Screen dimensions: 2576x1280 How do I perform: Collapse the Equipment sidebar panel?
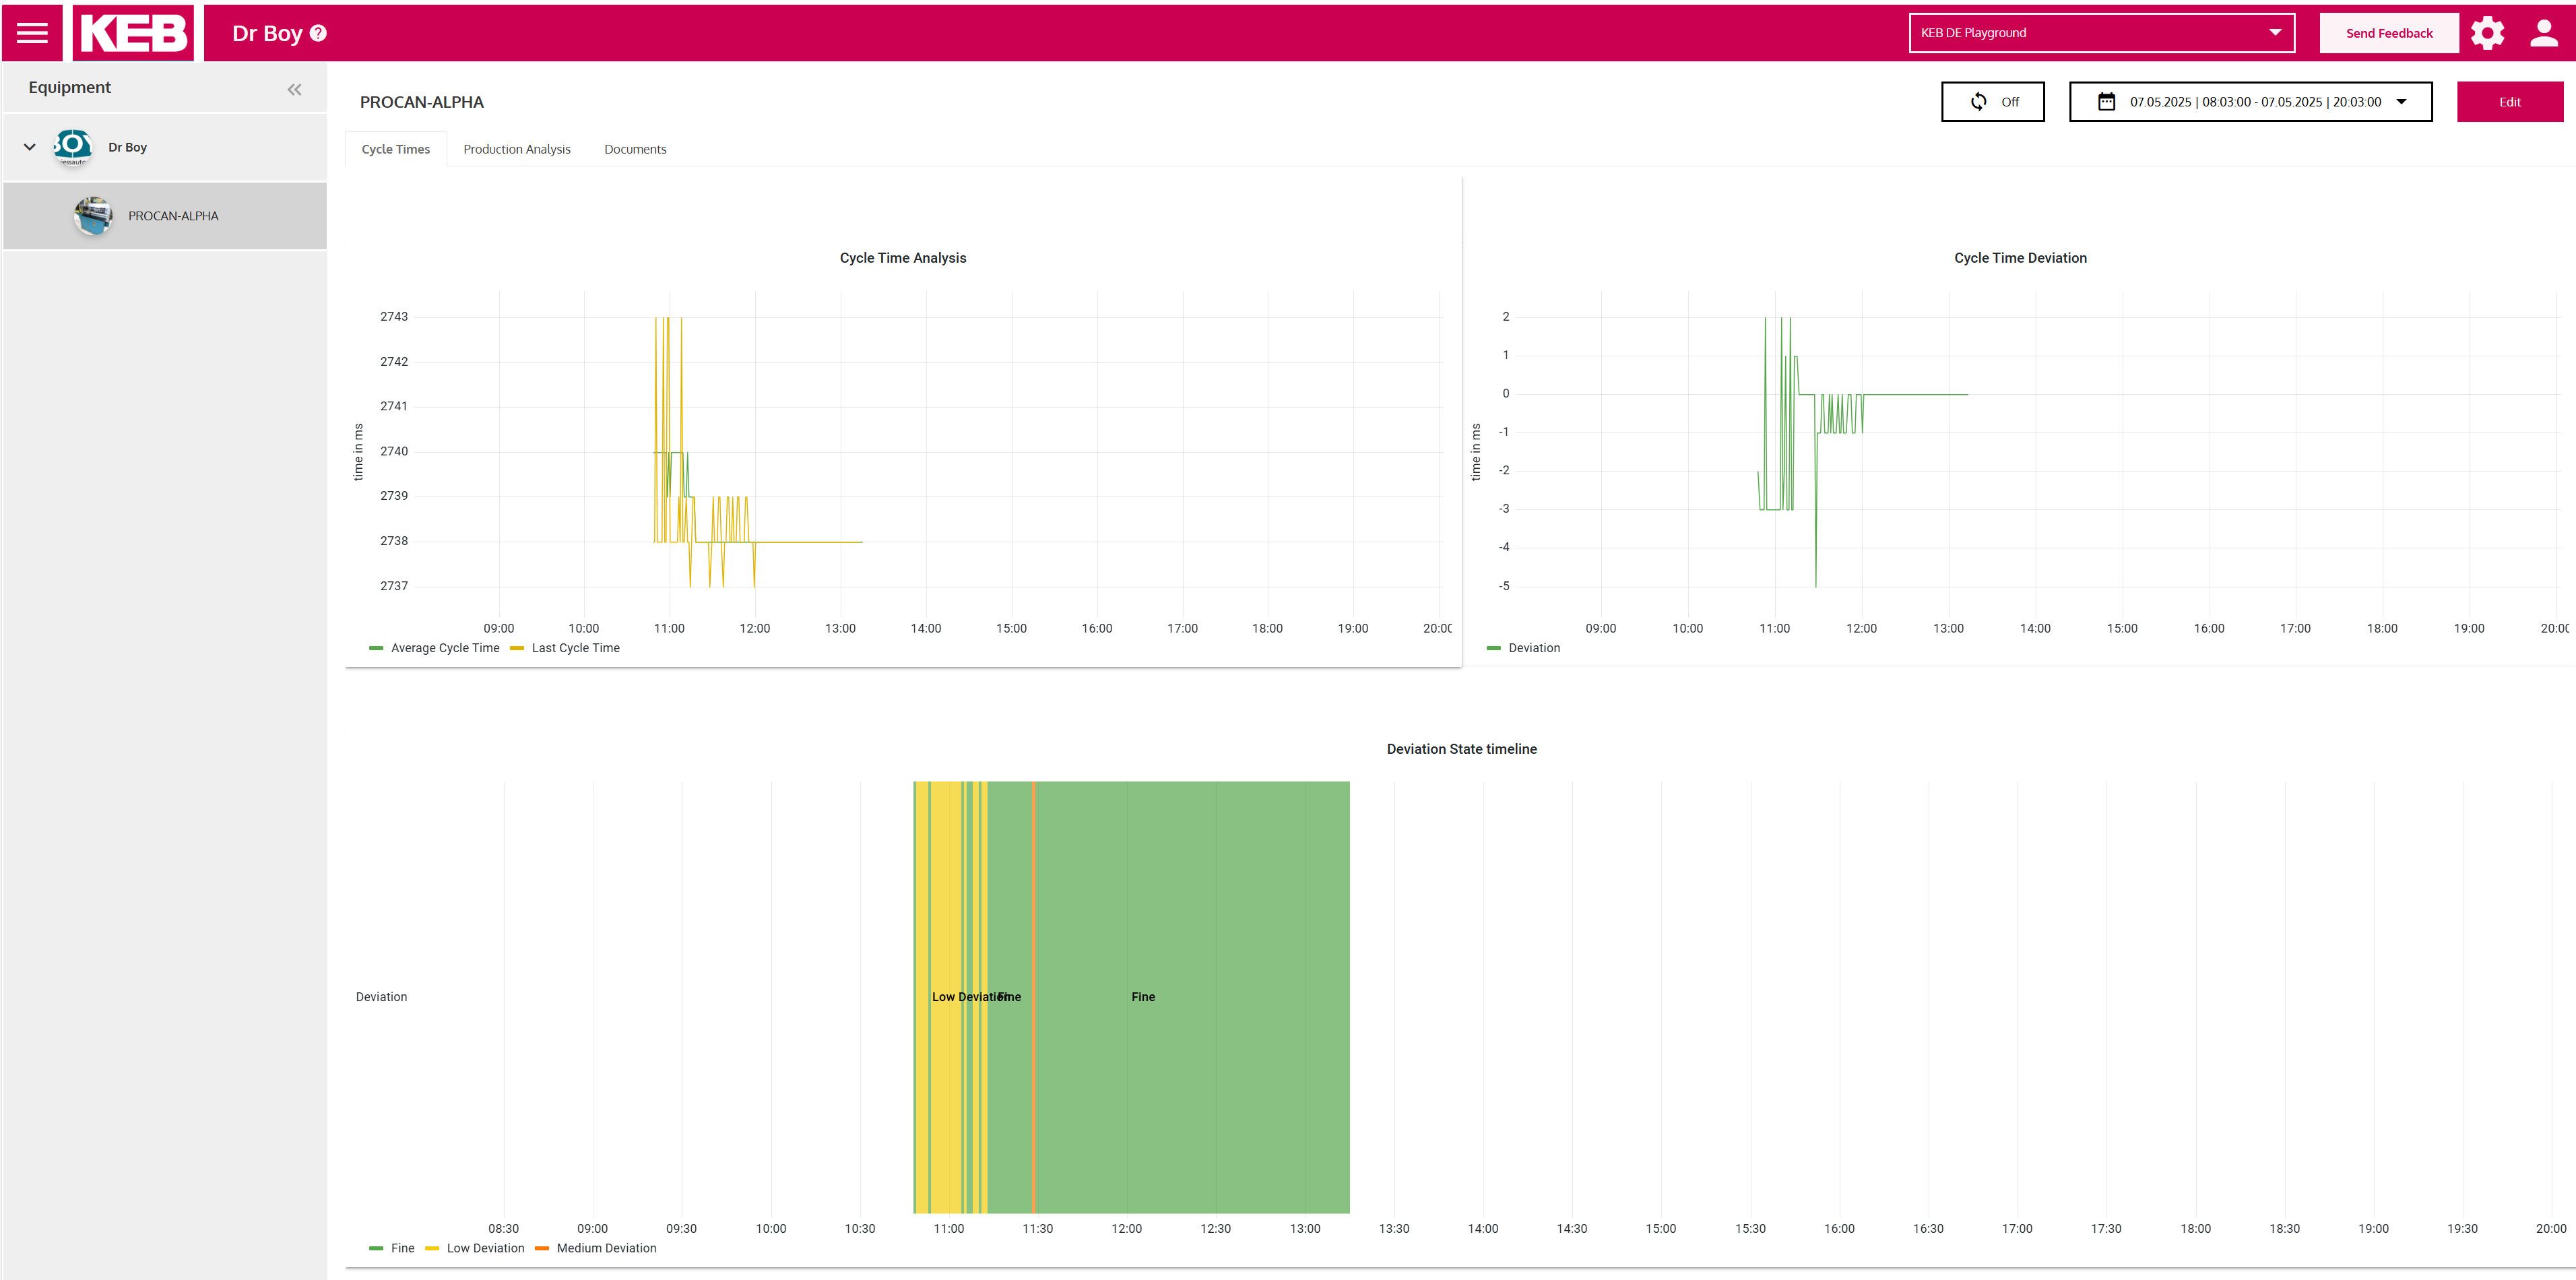[x=294, y=89]
